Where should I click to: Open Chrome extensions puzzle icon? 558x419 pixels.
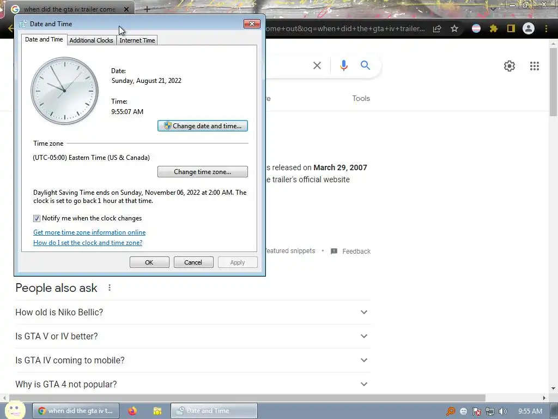493,28
